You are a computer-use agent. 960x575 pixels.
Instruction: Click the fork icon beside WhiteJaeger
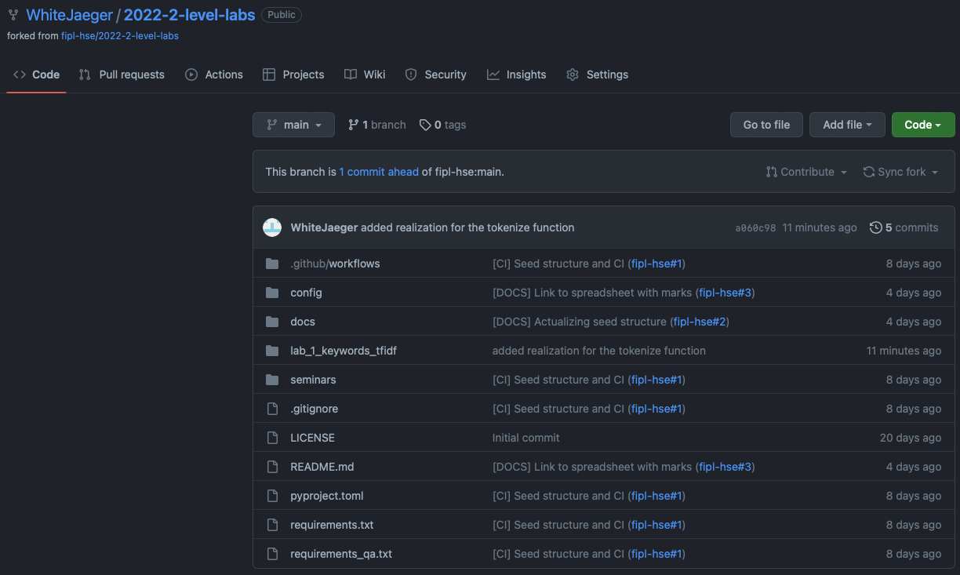(x=13, y=14)
